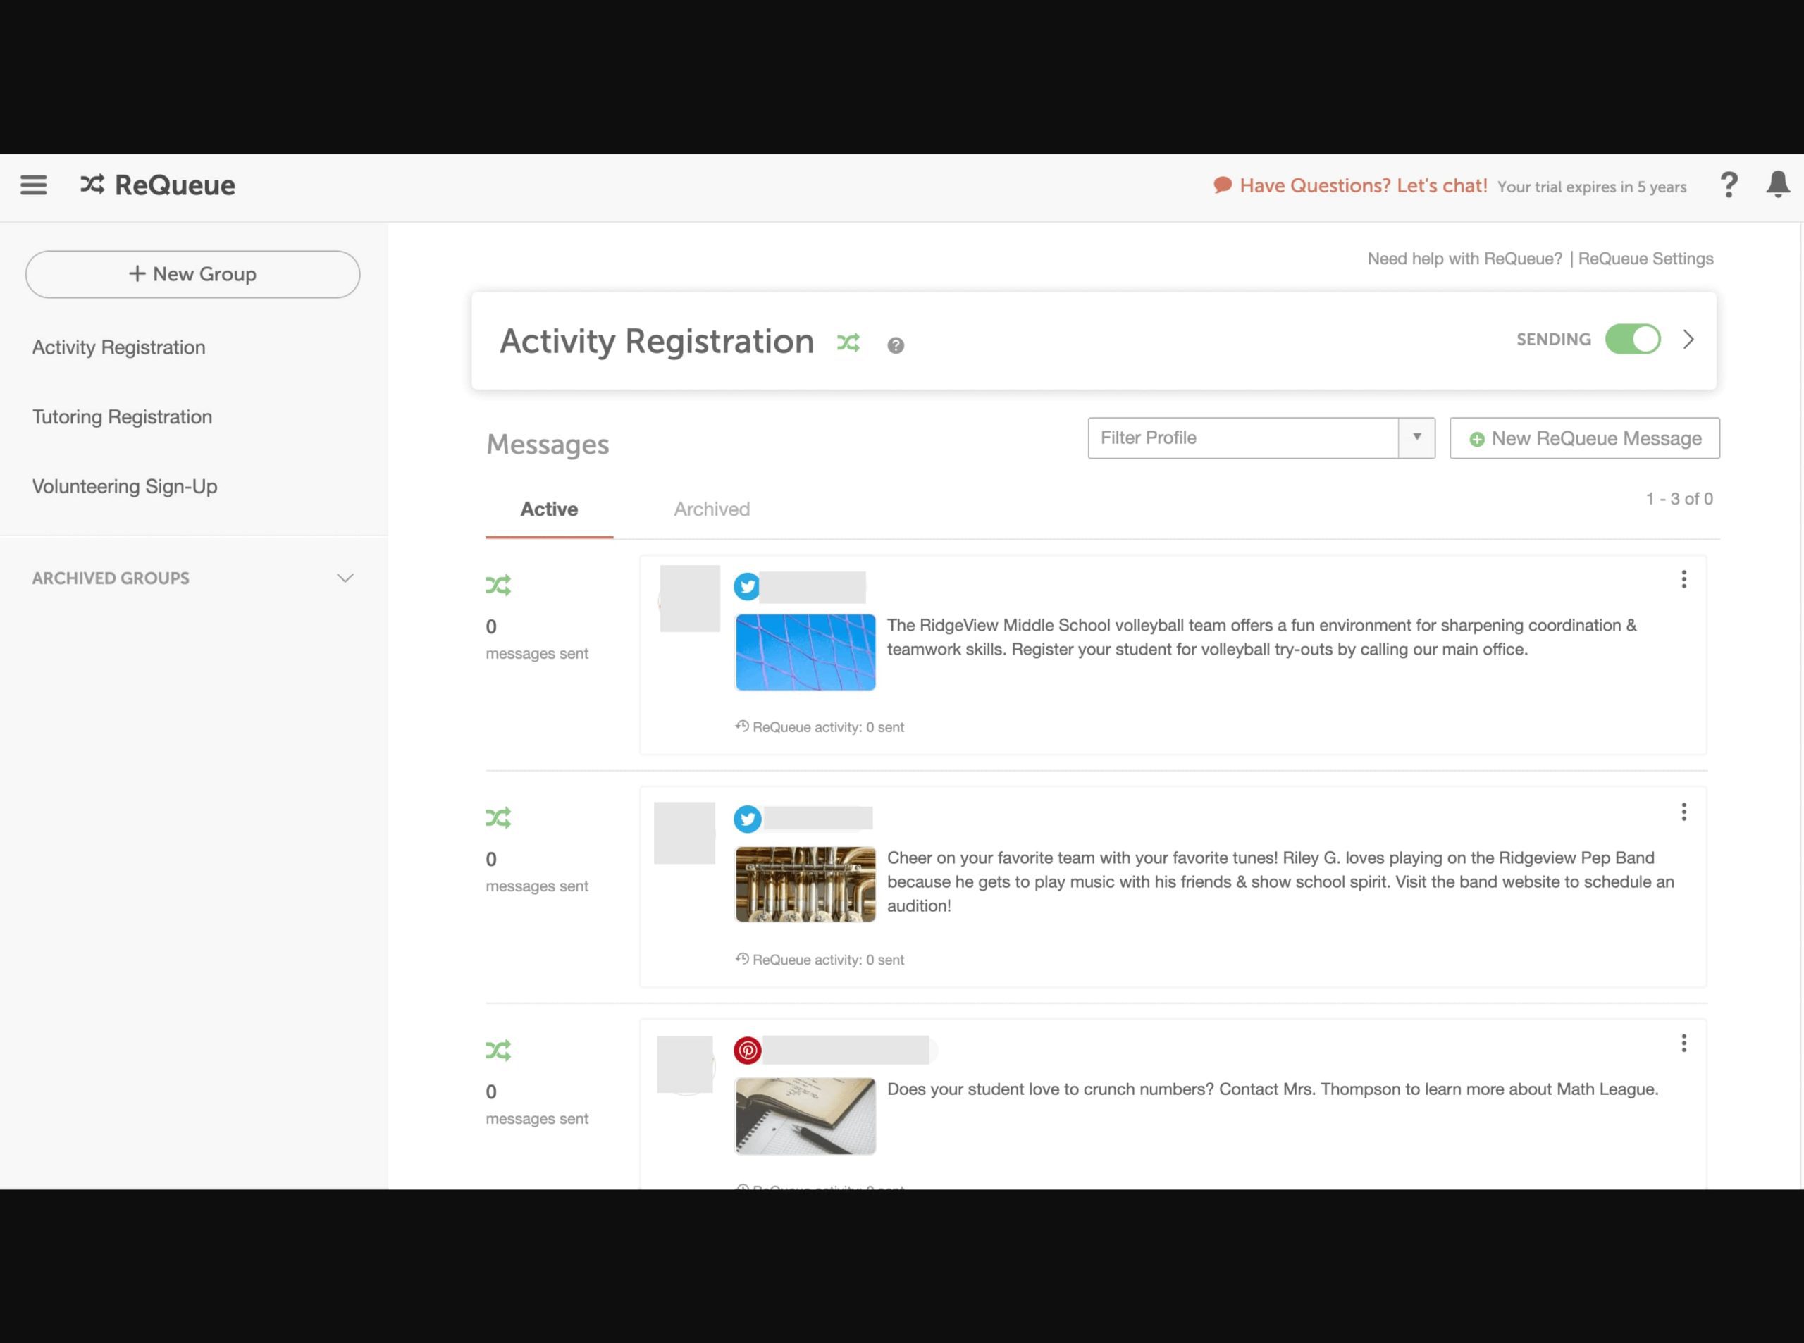Click the chevron arrow next to Activity Registration header
The width and height of the screenshot is (1804, 1343).
(1688, 339)
